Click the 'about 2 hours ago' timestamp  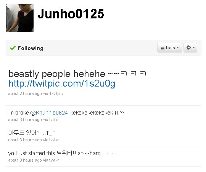25,93
